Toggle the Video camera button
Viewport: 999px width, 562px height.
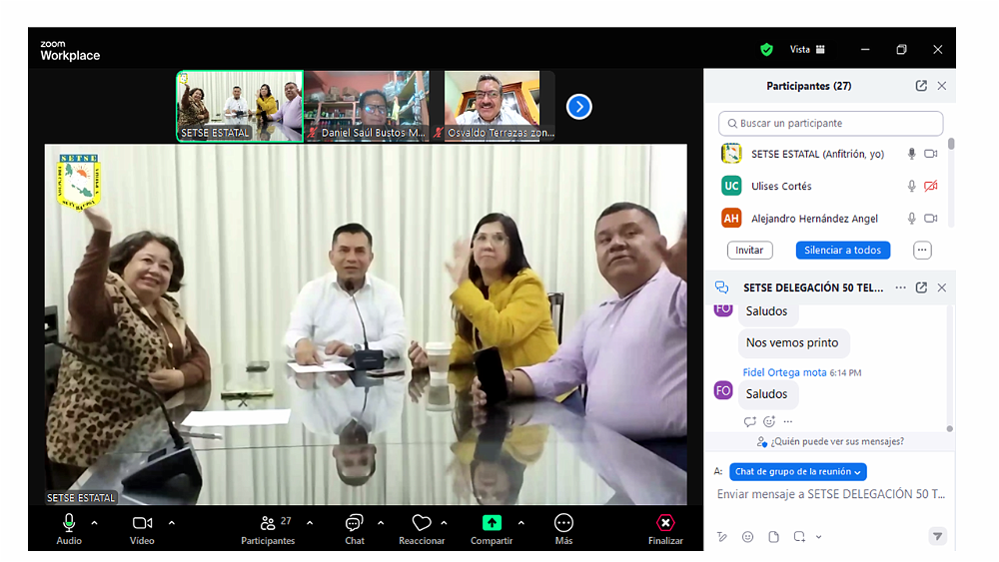142,523
